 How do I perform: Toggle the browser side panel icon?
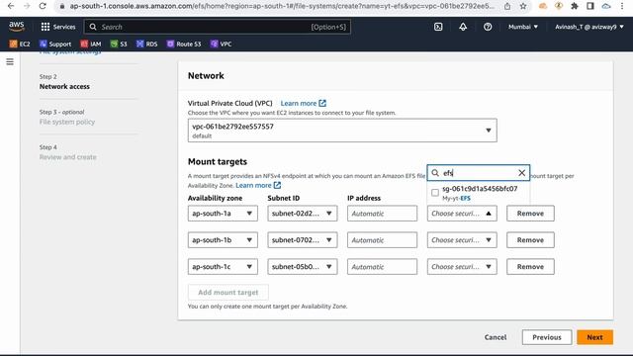pyautogui.click(x=590, y=6)
